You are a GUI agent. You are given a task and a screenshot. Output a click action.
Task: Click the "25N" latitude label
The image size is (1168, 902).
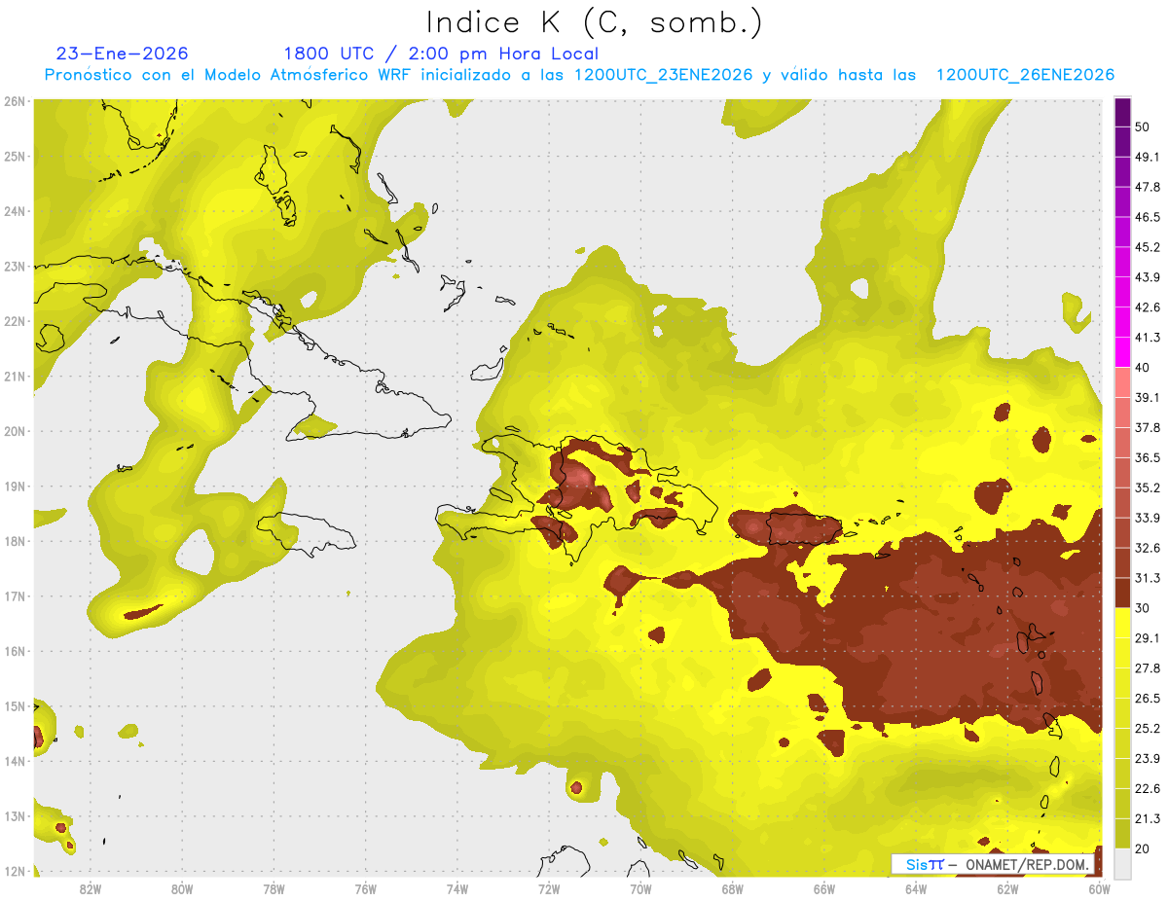(14, 156)
